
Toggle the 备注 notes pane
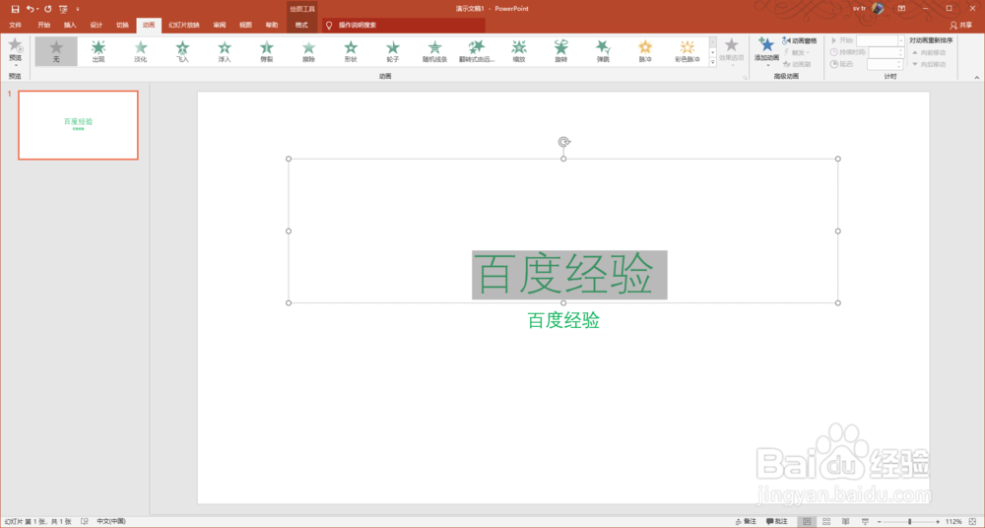tap(746, 522)
